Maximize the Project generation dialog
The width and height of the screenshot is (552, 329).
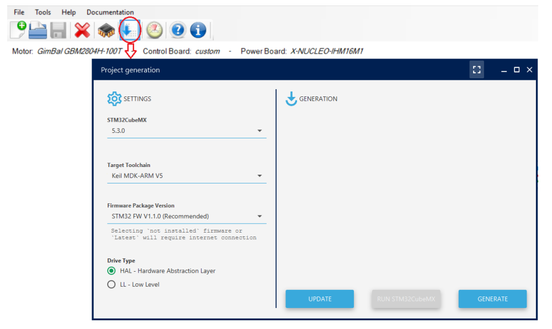point(517,69)
